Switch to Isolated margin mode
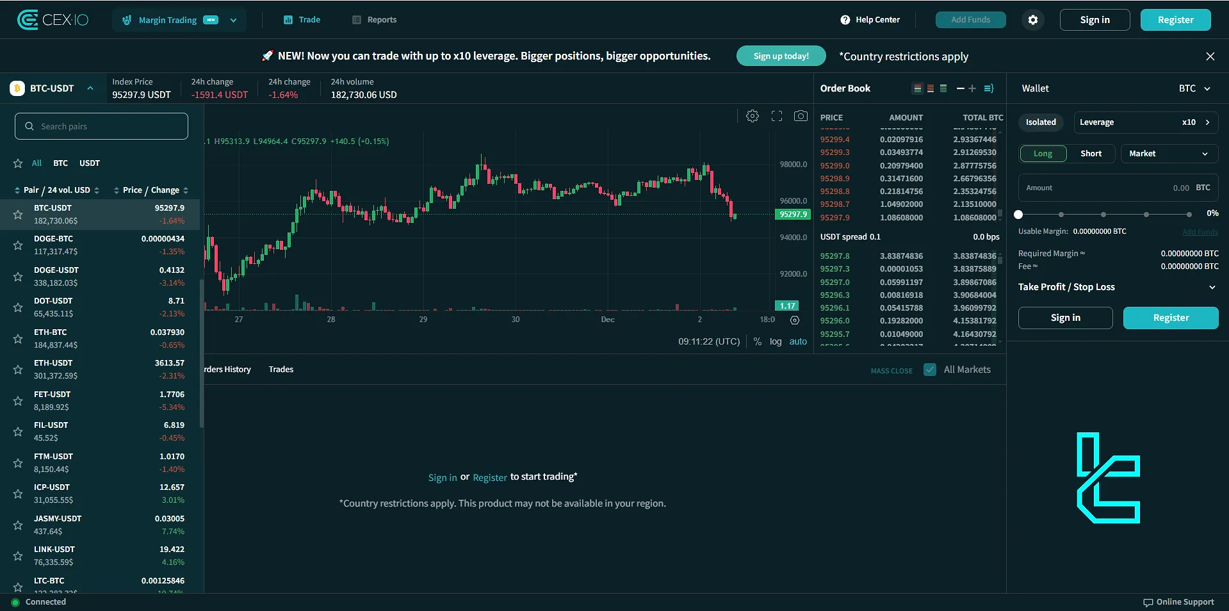This screenshot has width=1229, height=611. point(1041,122)
